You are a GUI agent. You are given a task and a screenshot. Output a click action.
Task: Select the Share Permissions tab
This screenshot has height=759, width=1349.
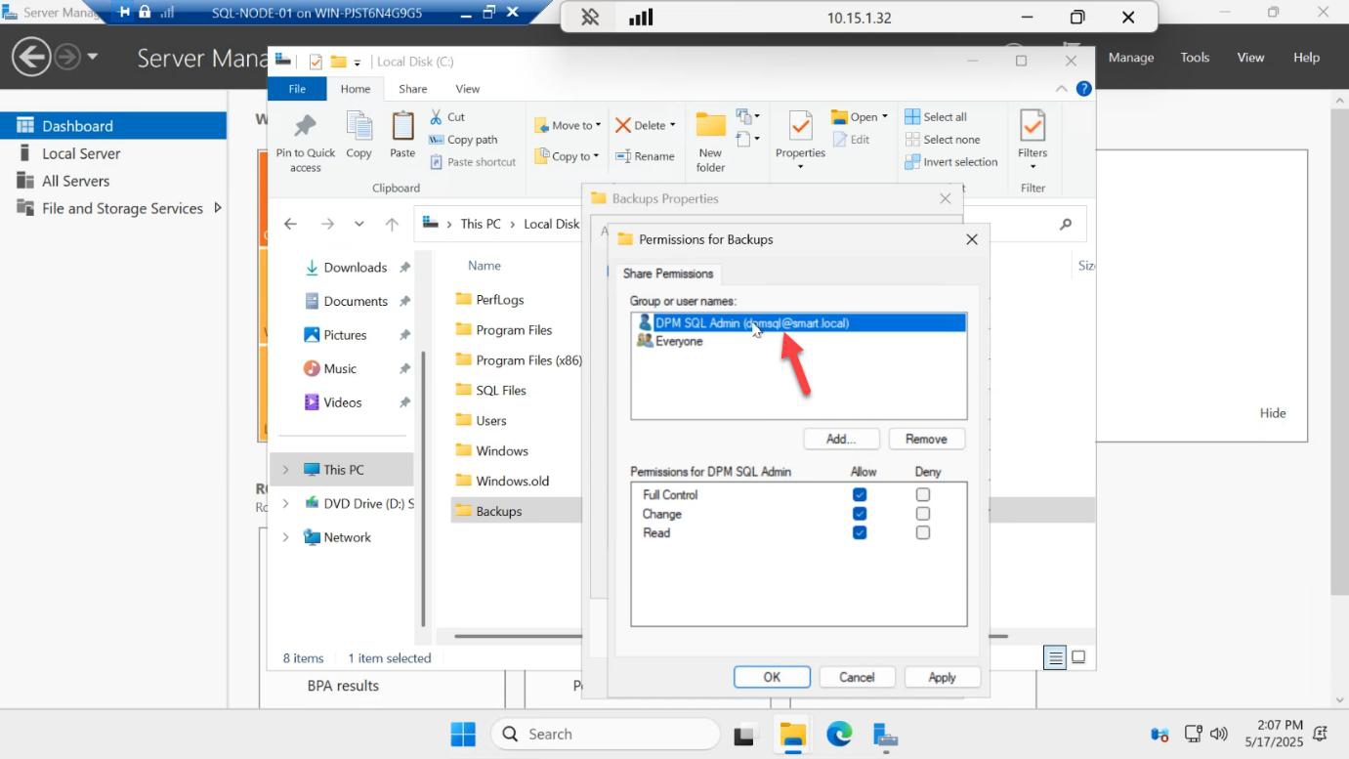(x=668, y=274)
